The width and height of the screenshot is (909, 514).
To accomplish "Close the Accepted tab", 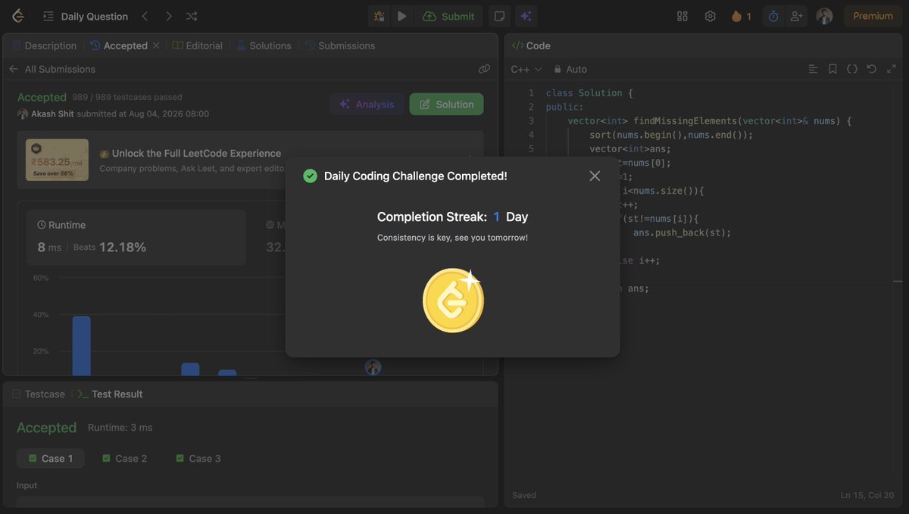I will 156,45.
